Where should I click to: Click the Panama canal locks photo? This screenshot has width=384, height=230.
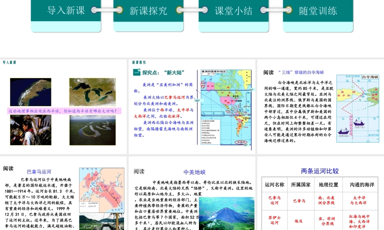click(102, 222)
